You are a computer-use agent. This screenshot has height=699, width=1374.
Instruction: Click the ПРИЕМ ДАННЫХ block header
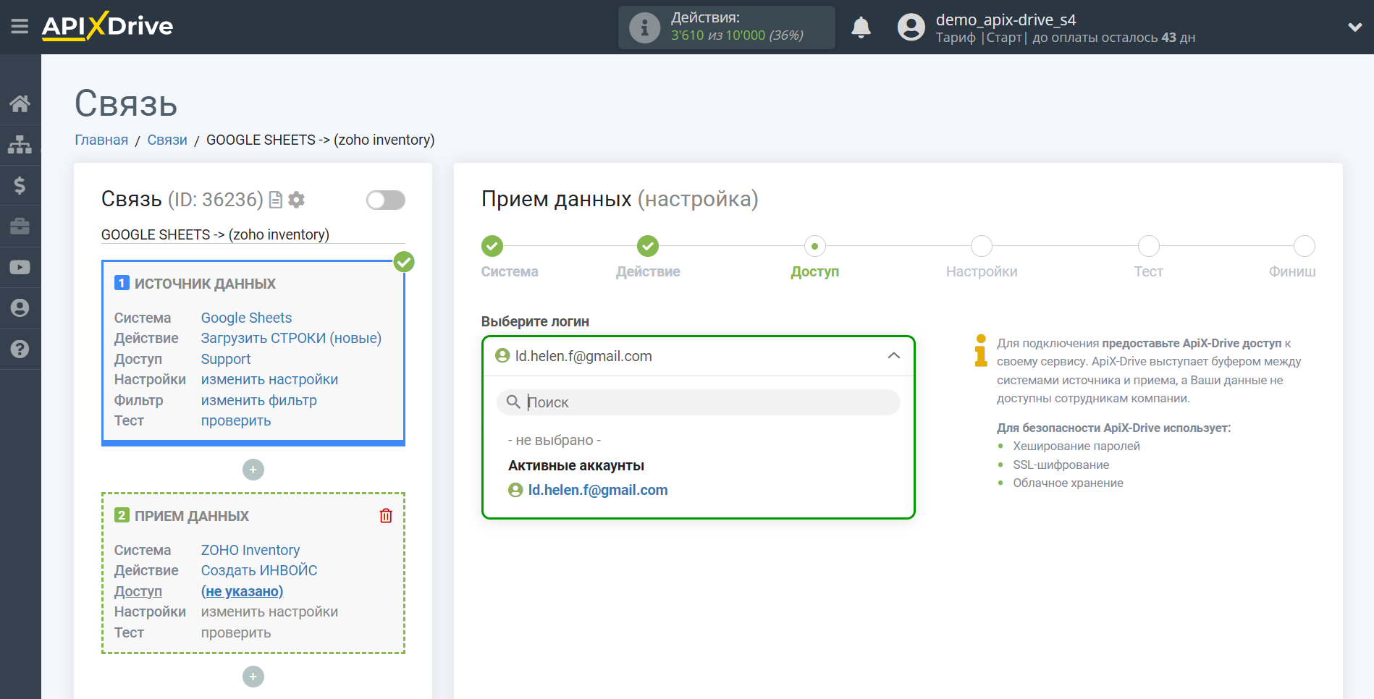pos(182,516)
